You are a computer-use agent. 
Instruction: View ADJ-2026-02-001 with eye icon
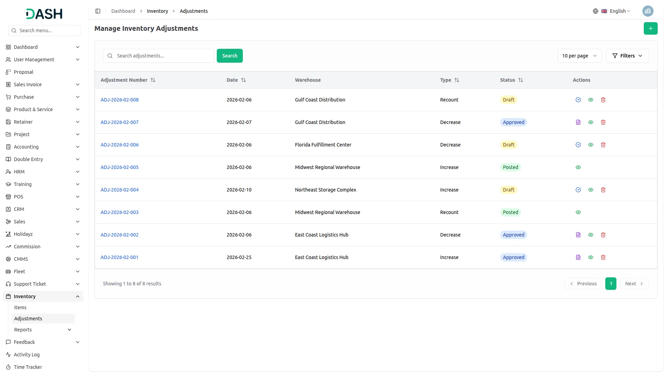590,257
